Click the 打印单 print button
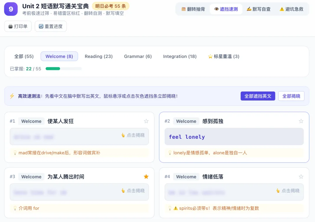Viewport: 315px width, 222px height. coord(18,26)
